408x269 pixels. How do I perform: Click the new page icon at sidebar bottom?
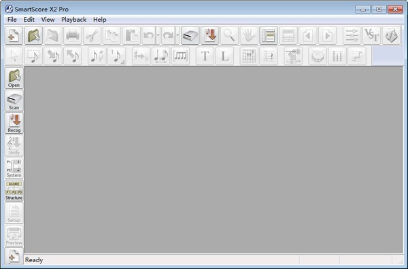pyautogui.click(x=14, y=256)
